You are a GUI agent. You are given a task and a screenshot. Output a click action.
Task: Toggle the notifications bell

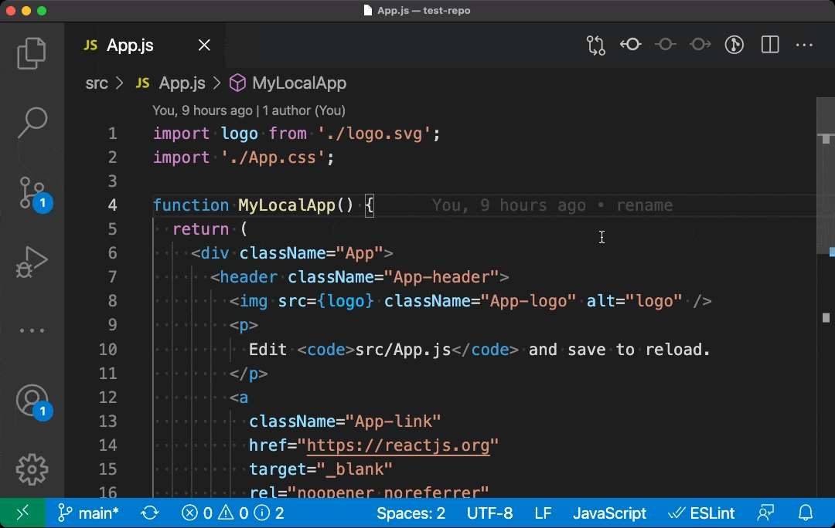tap(805, 513)
